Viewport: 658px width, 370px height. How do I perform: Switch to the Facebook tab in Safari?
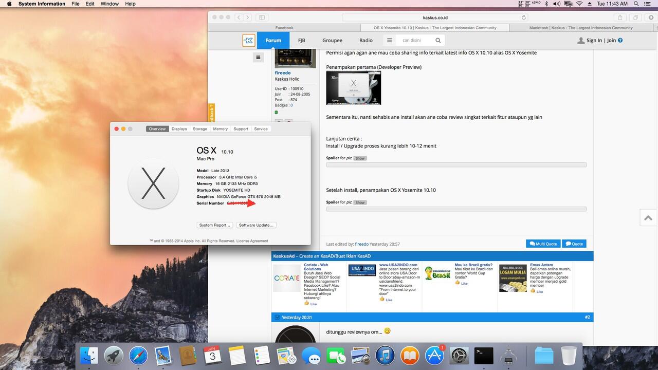tap(284, 28)
